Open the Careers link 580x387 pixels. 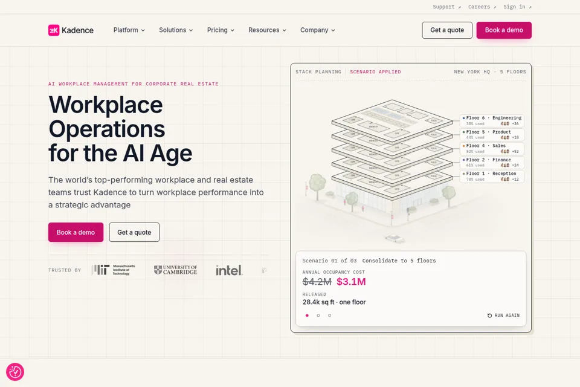(482, 7)
